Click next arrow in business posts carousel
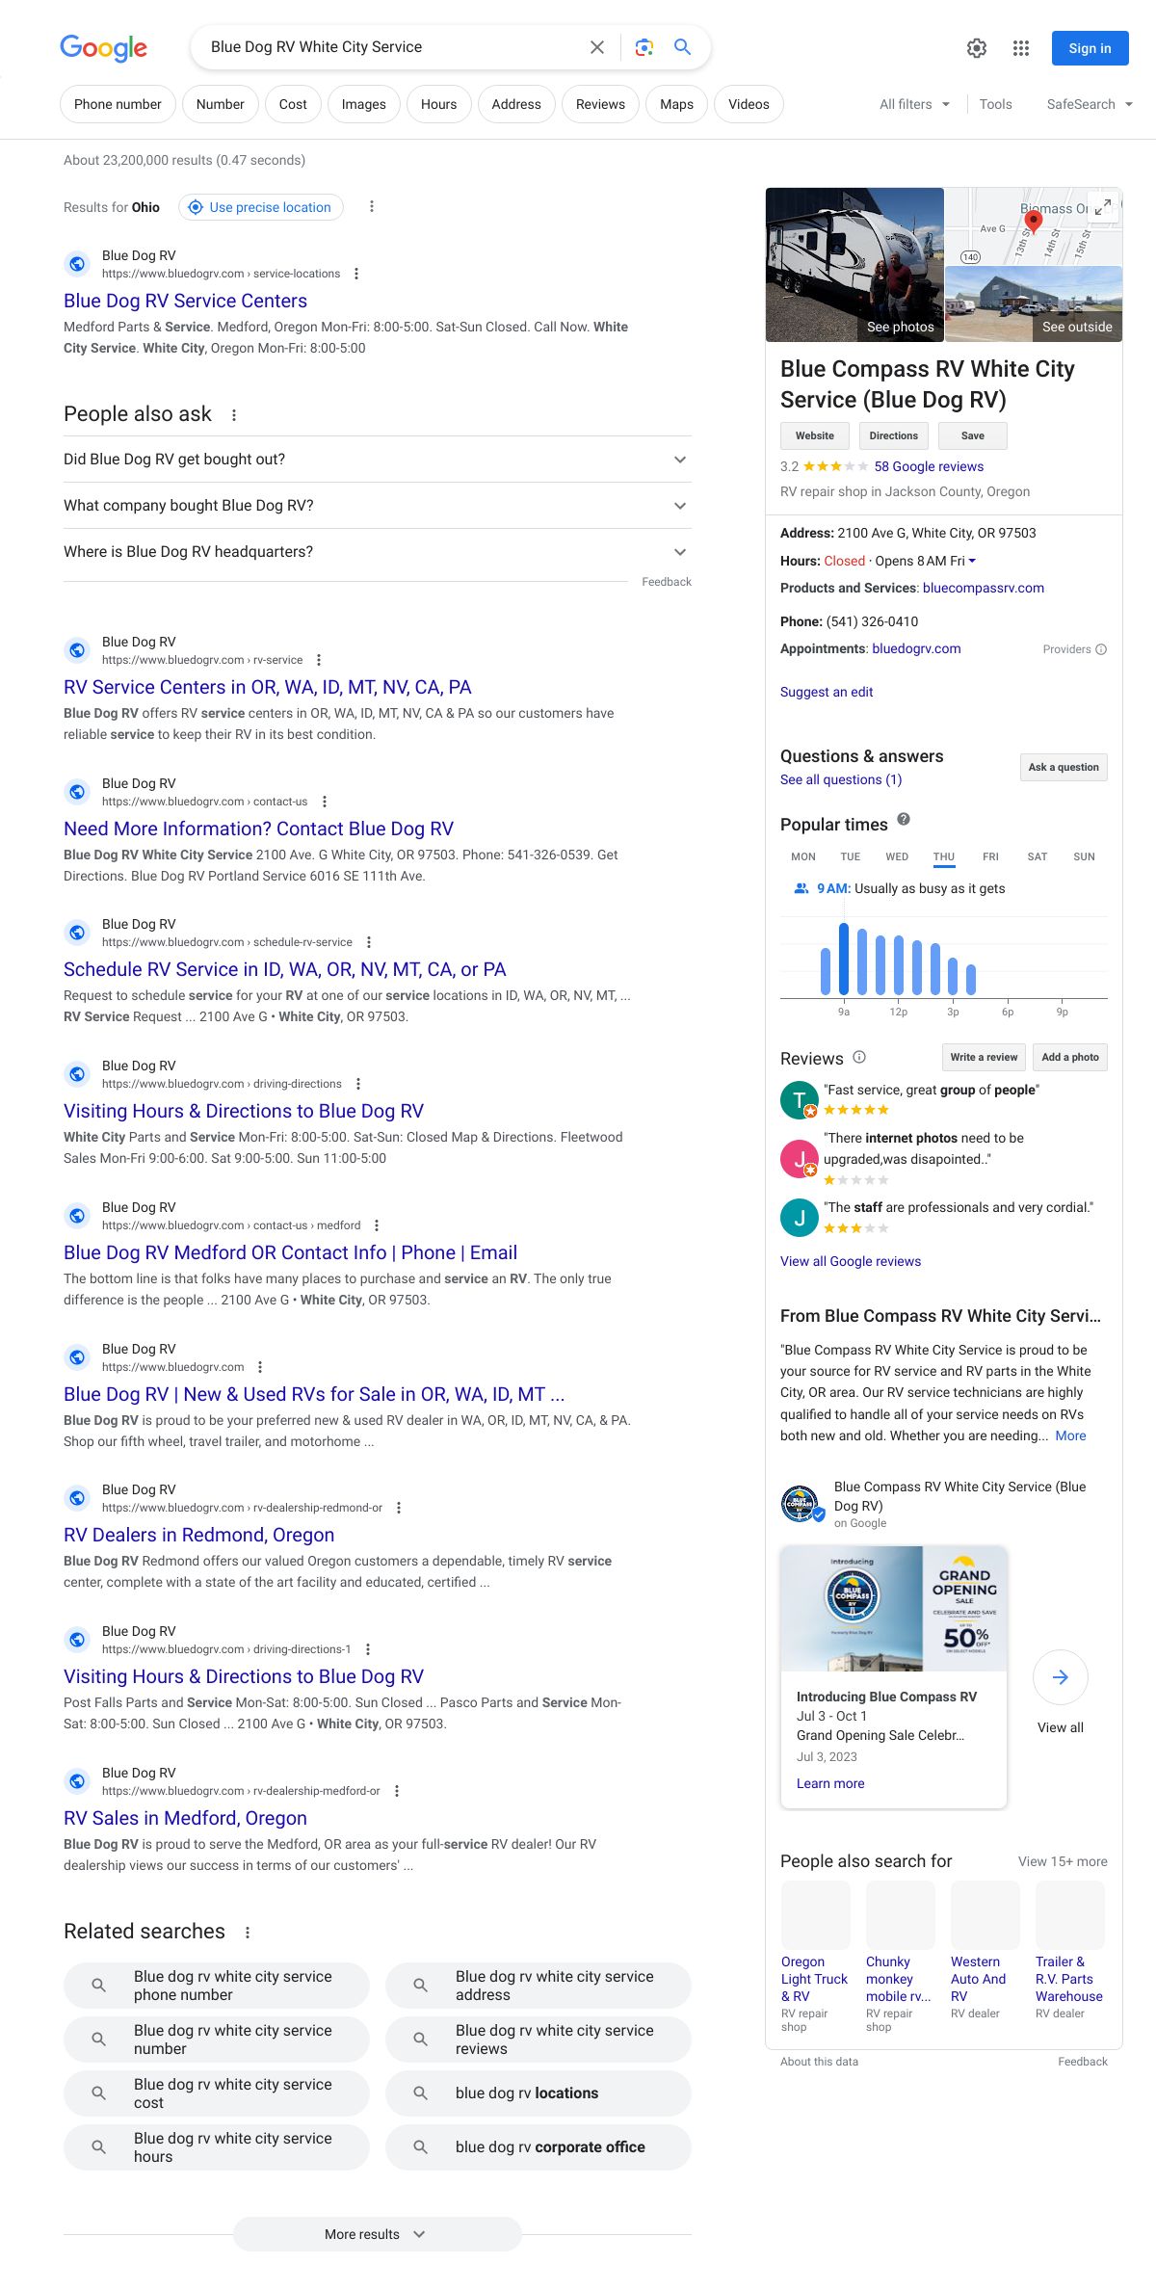This screenshot has height=2290, width=1156. click(1060, 1677)
